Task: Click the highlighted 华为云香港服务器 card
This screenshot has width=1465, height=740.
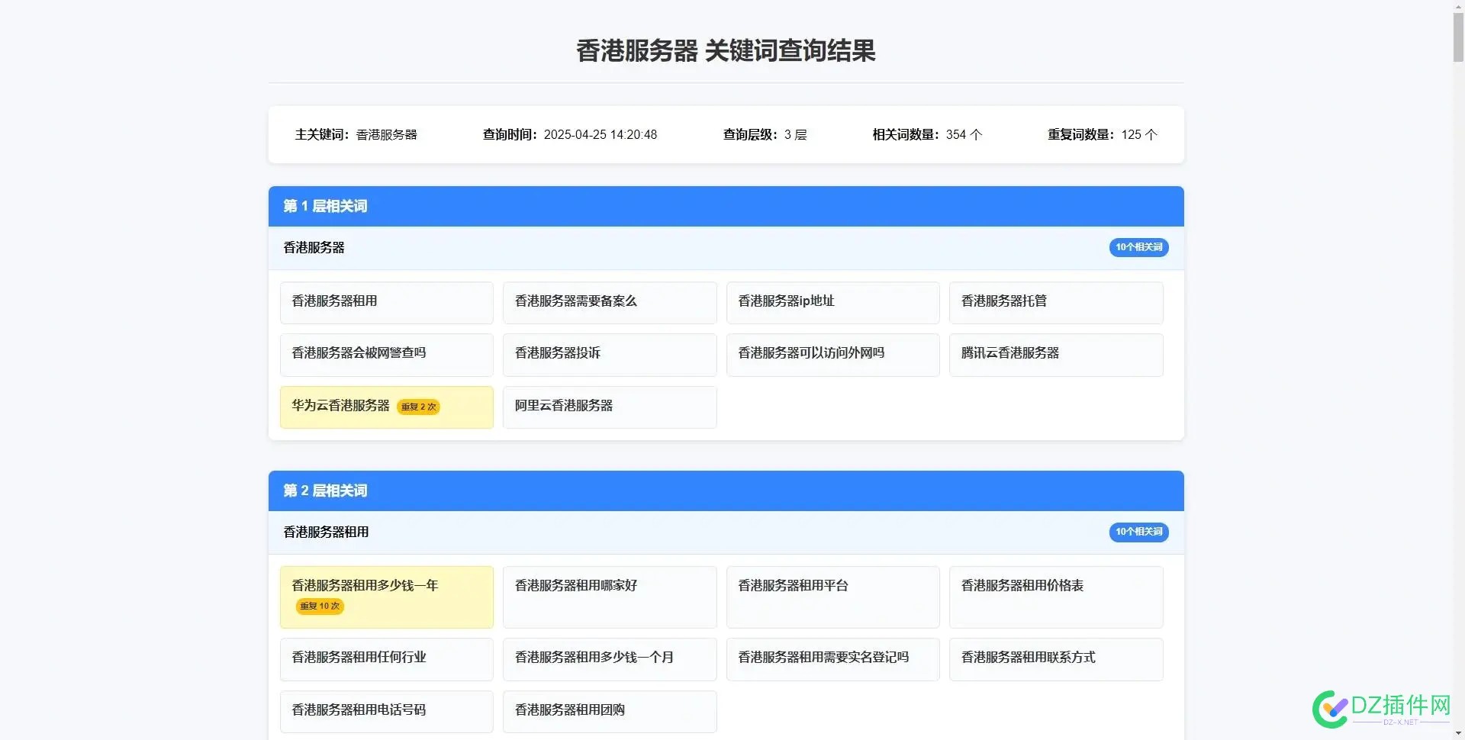Action: click(386, 407)
